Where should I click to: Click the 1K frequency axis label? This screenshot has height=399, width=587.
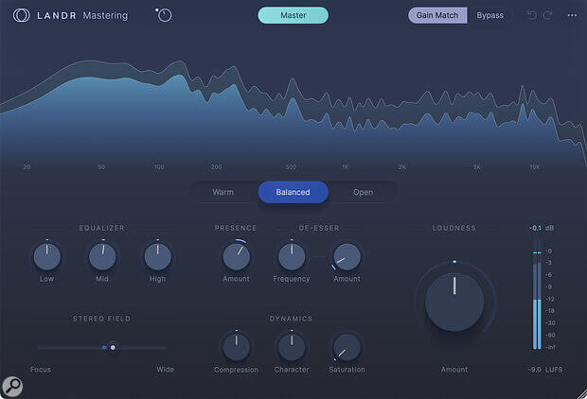click(346, 167)
